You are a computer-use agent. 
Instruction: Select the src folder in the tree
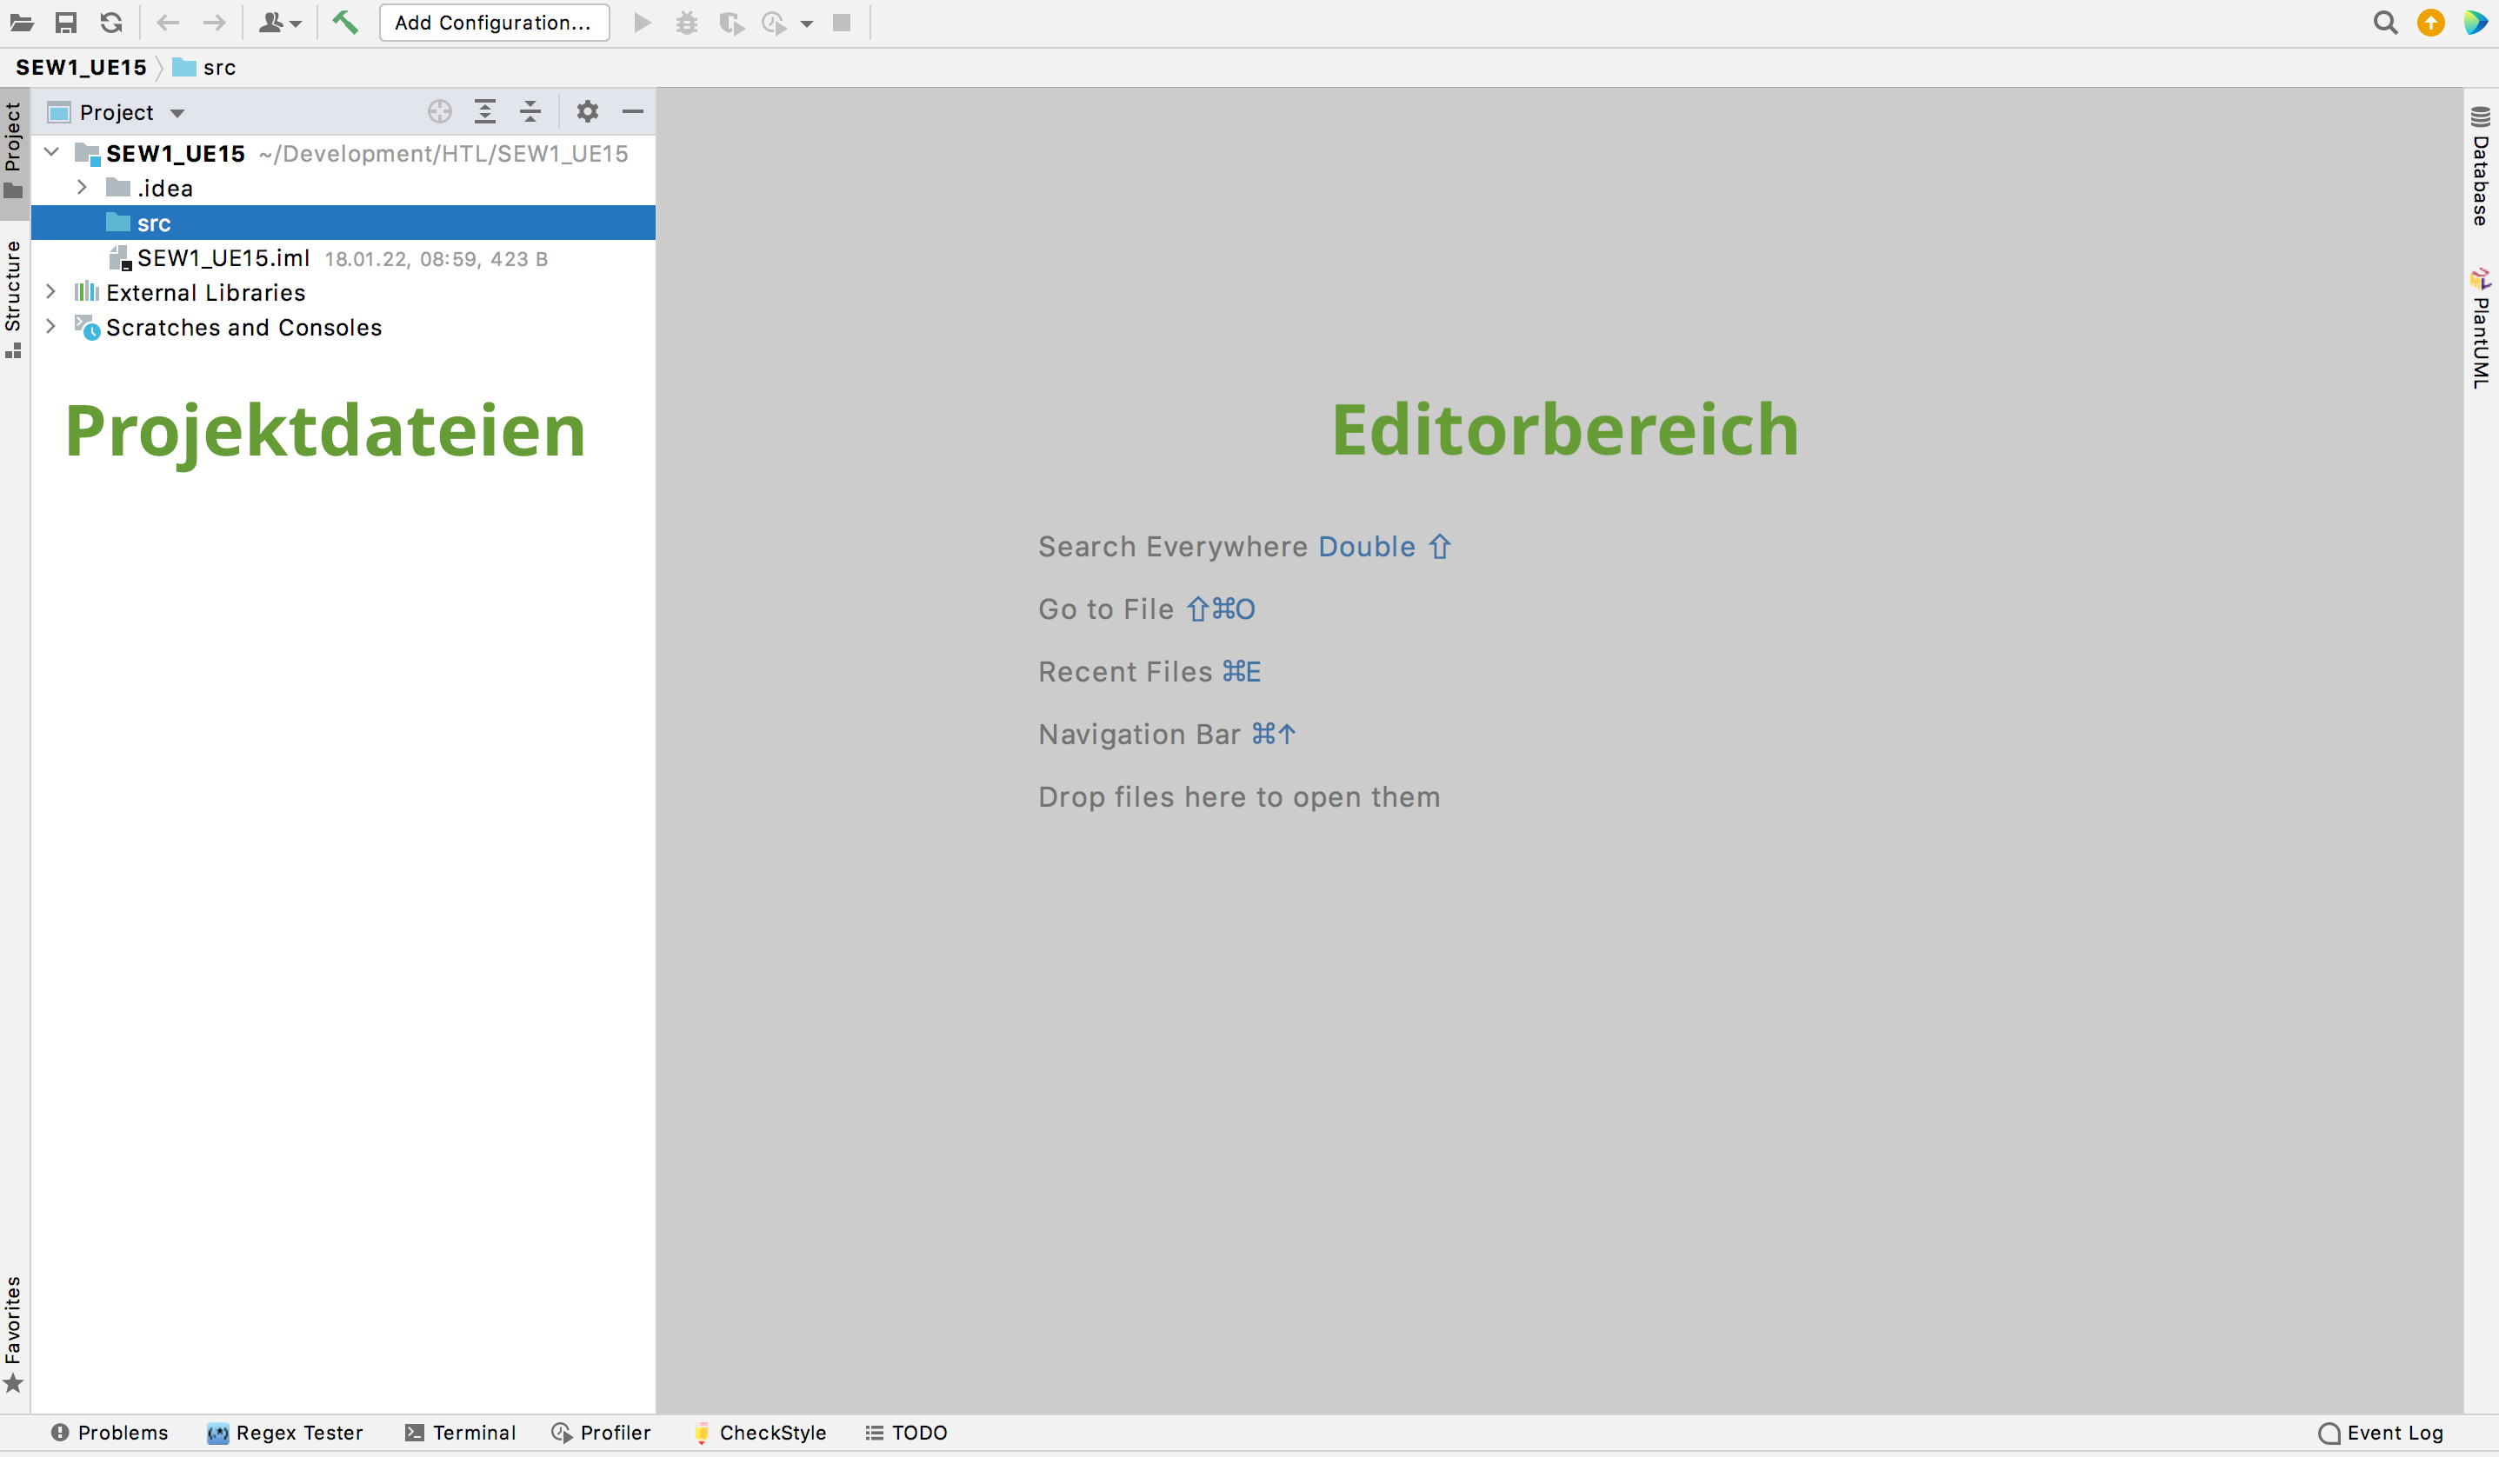click(343, 223)
